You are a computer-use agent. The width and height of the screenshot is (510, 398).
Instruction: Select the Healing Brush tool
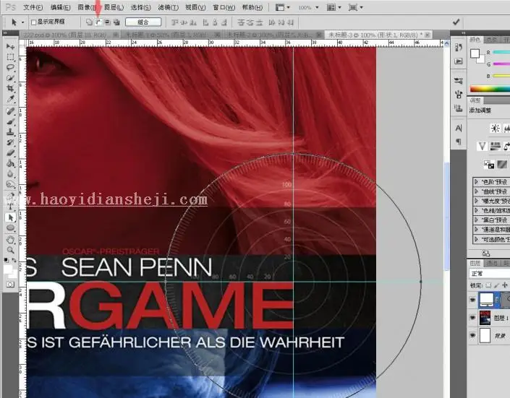(10, 111)
